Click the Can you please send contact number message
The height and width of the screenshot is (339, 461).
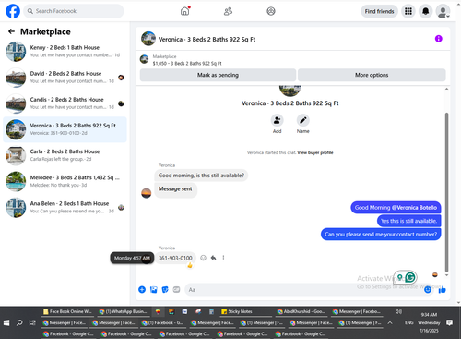(381, 235)
